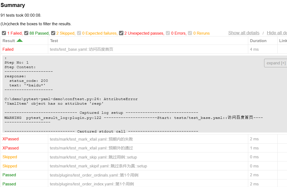
Task: Click the '2 Skipped' filter label
Action: (x=66, y=33)
